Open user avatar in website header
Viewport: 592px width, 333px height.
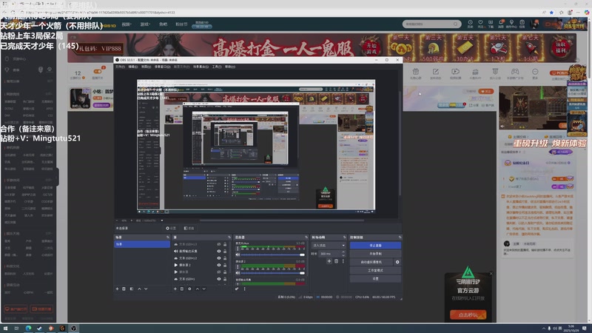[534, 24]
